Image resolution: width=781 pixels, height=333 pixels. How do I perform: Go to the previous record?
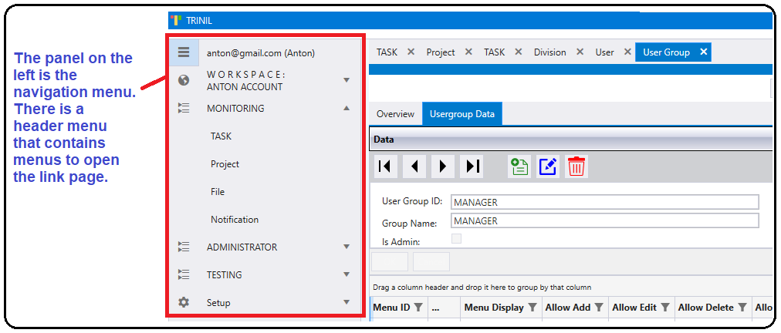[x=414, y=166]
